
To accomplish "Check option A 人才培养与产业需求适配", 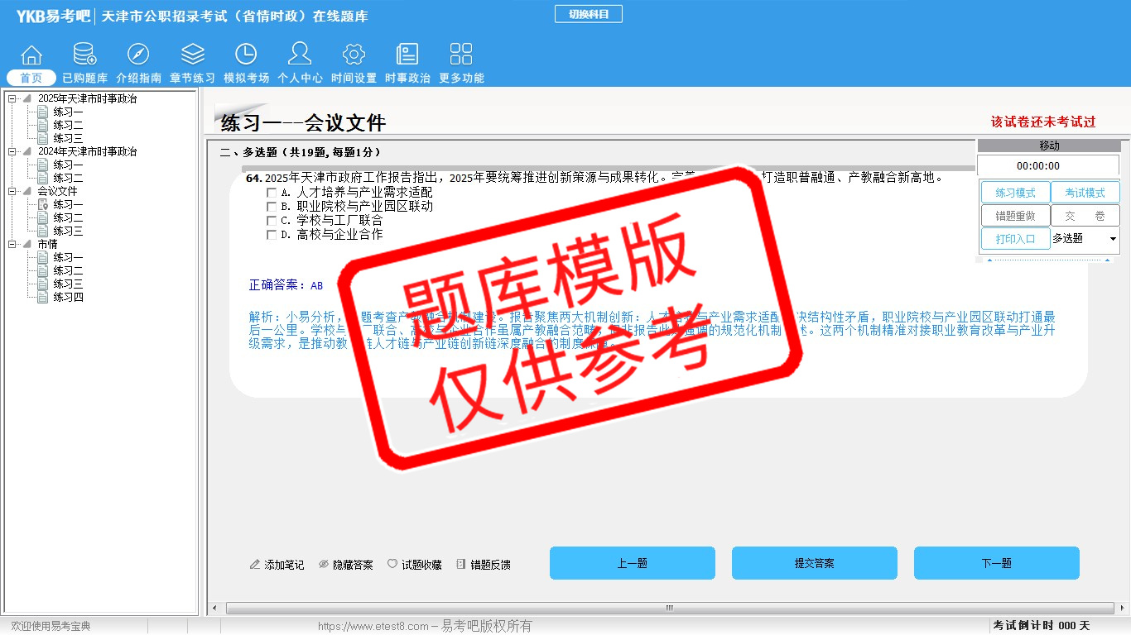I will coord(272,193).
